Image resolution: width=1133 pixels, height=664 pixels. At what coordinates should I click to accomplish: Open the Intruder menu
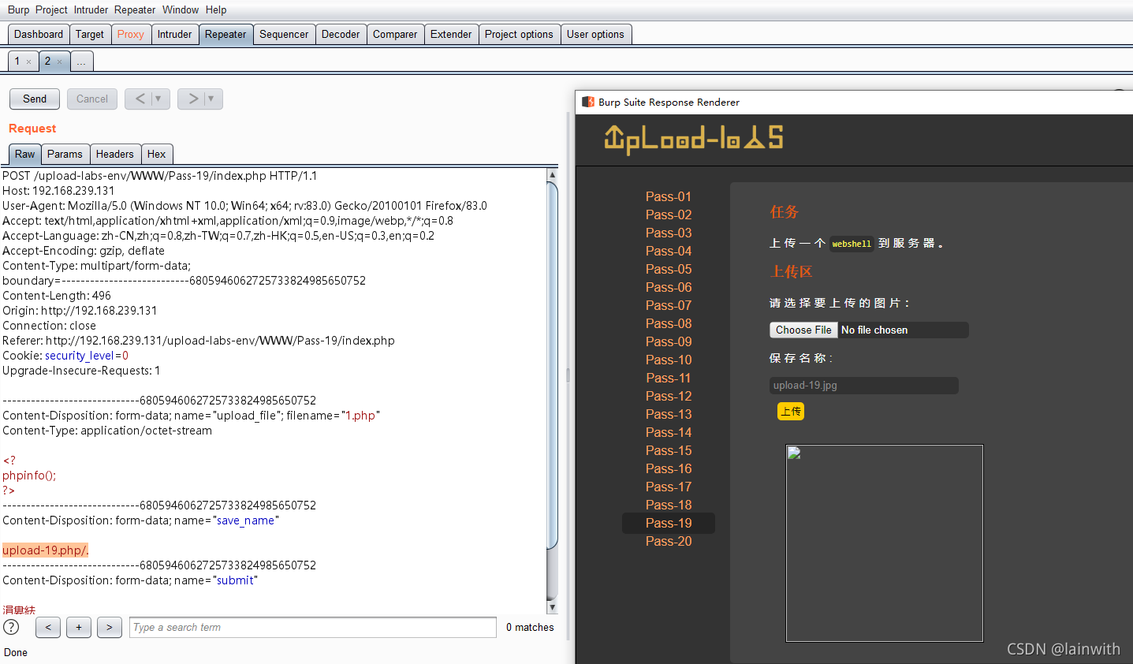91,9
